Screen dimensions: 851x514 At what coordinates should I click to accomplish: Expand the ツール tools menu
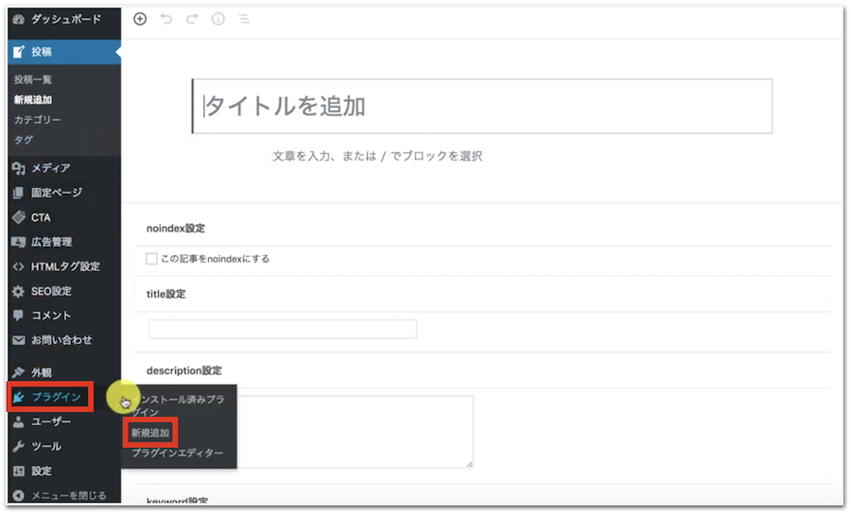(x=44, y=446)
